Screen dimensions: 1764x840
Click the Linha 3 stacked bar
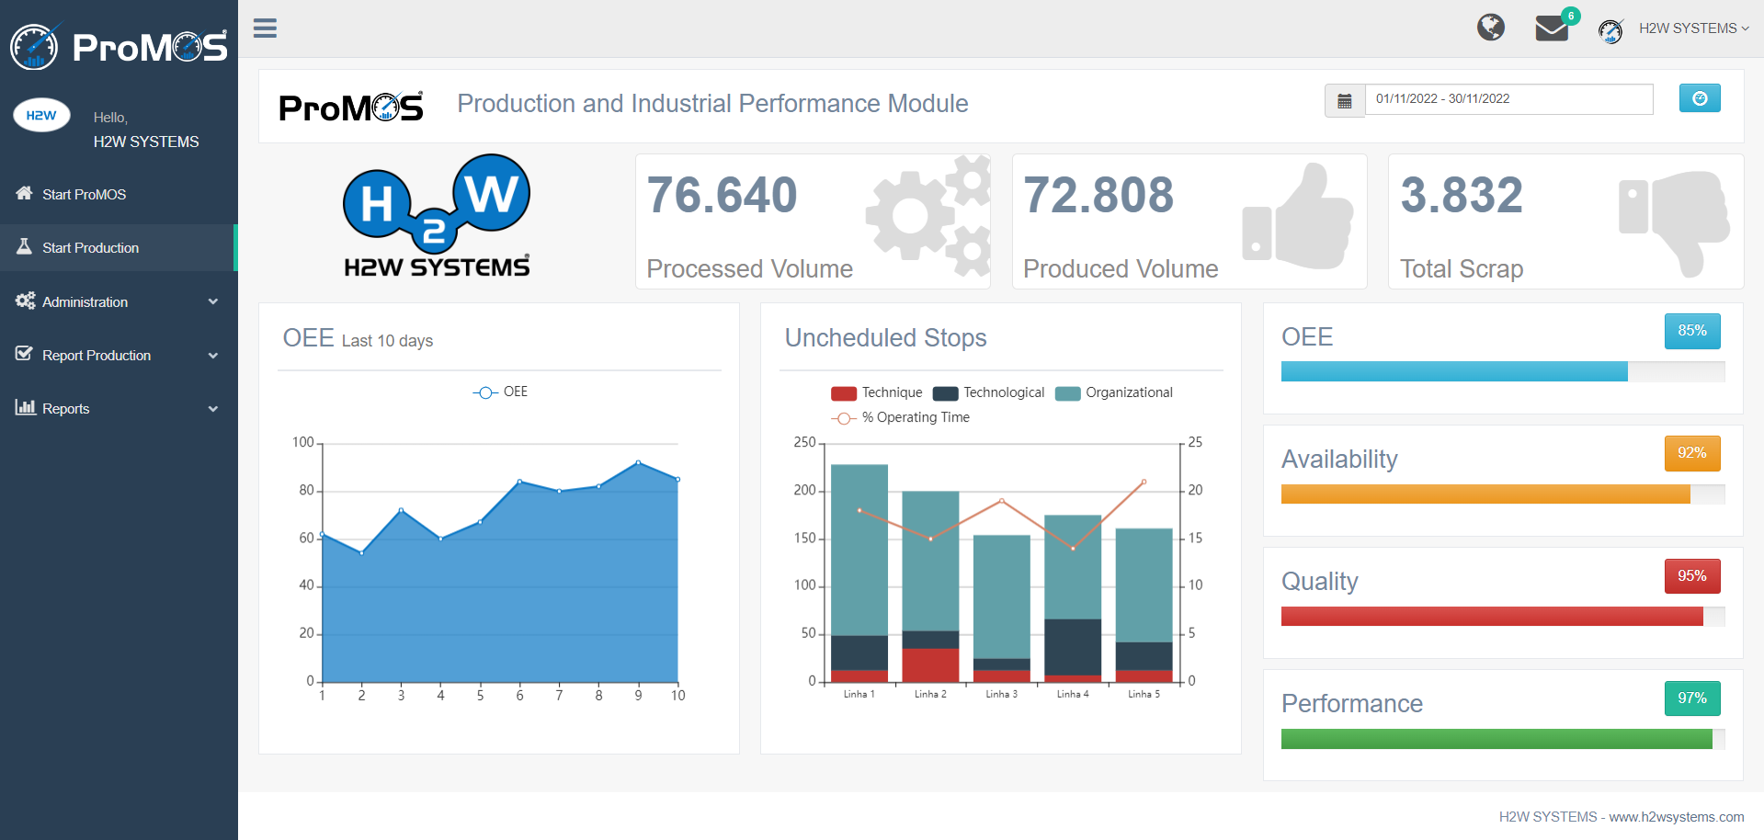1002,608
